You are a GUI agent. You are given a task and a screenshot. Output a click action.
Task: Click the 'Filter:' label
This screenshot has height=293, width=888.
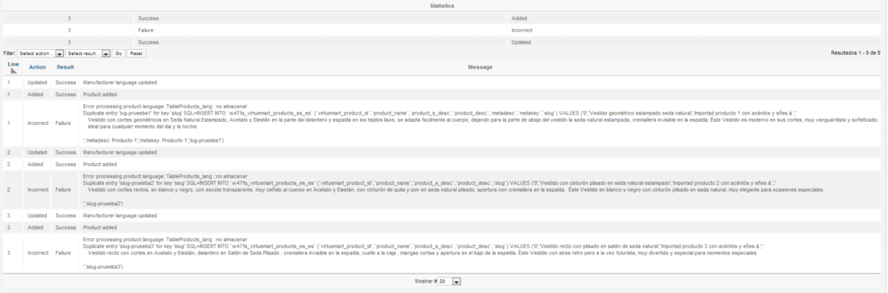(x=9, y=53)
